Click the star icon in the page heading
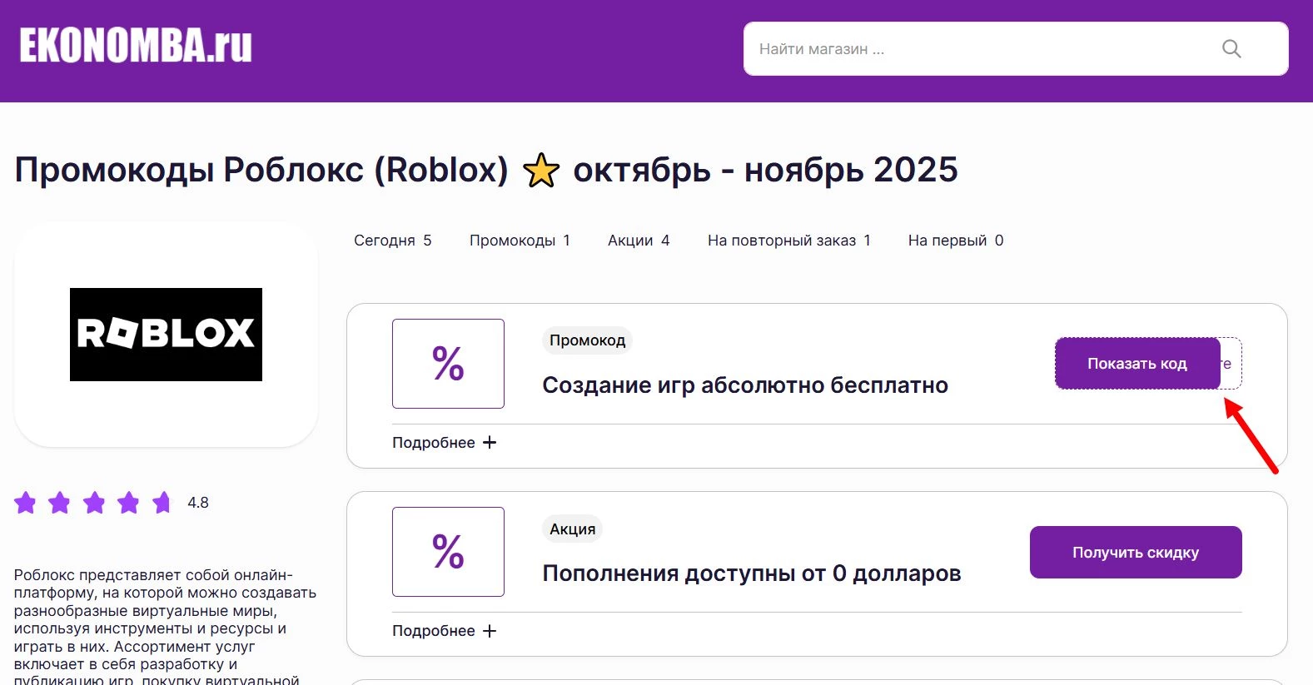The height and width of the screenshot is (685, 1313). click(541, 170)
